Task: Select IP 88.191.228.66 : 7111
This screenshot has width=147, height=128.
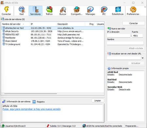Action: point(41,38)
